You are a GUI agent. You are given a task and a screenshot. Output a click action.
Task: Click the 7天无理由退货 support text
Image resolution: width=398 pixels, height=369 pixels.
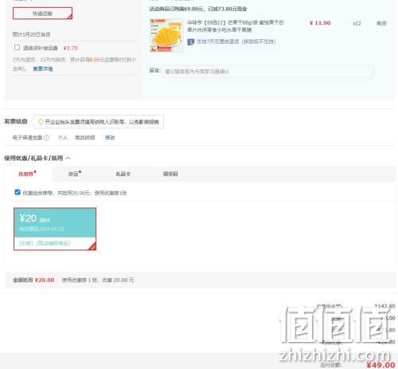coord(236,41)
